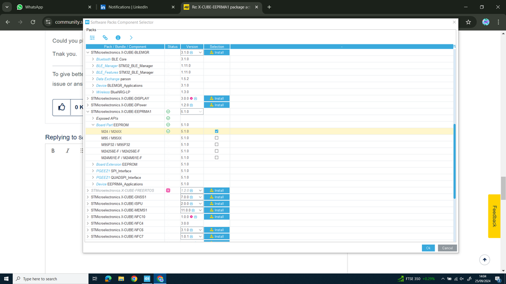The width and height of the screenshot is (506, 284).
Task: Switch to Notifications | LinkedIn tab
Action: [137, 7]
